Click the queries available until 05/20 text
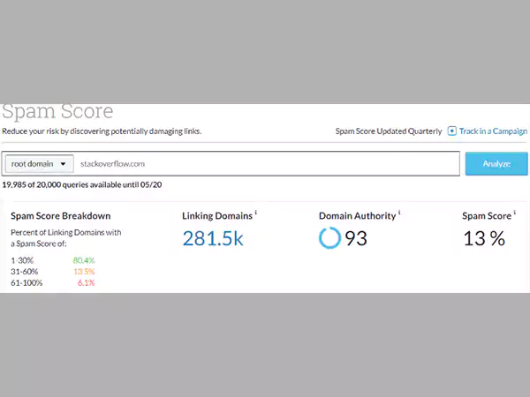 point(82,185)
